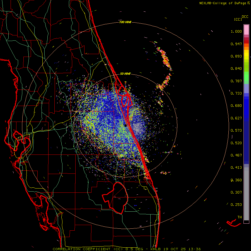Pick the lavender color bar segment near 0.733
This screenshot has width=251, height=251.
click(x=246, y=88)
